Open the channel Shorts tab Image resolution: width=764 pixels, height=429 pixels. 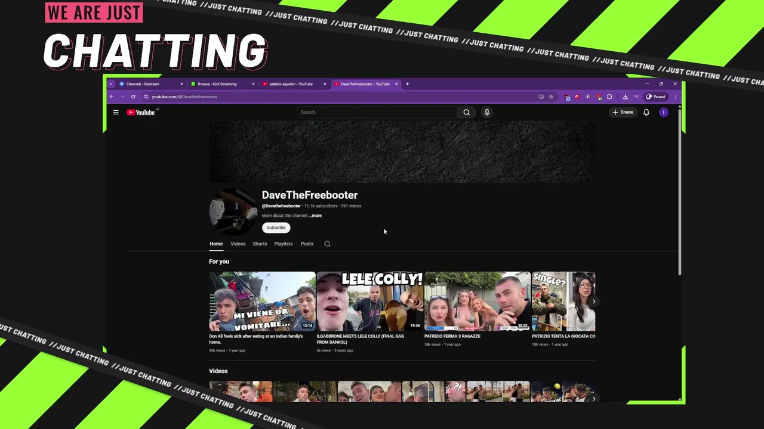pos(260,244)
